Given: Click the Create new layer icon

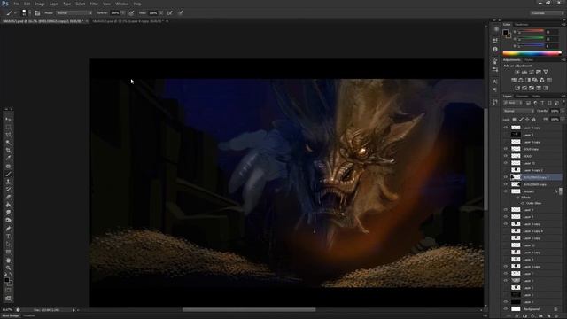Looking at the screenshot, I should coord(548,316).
